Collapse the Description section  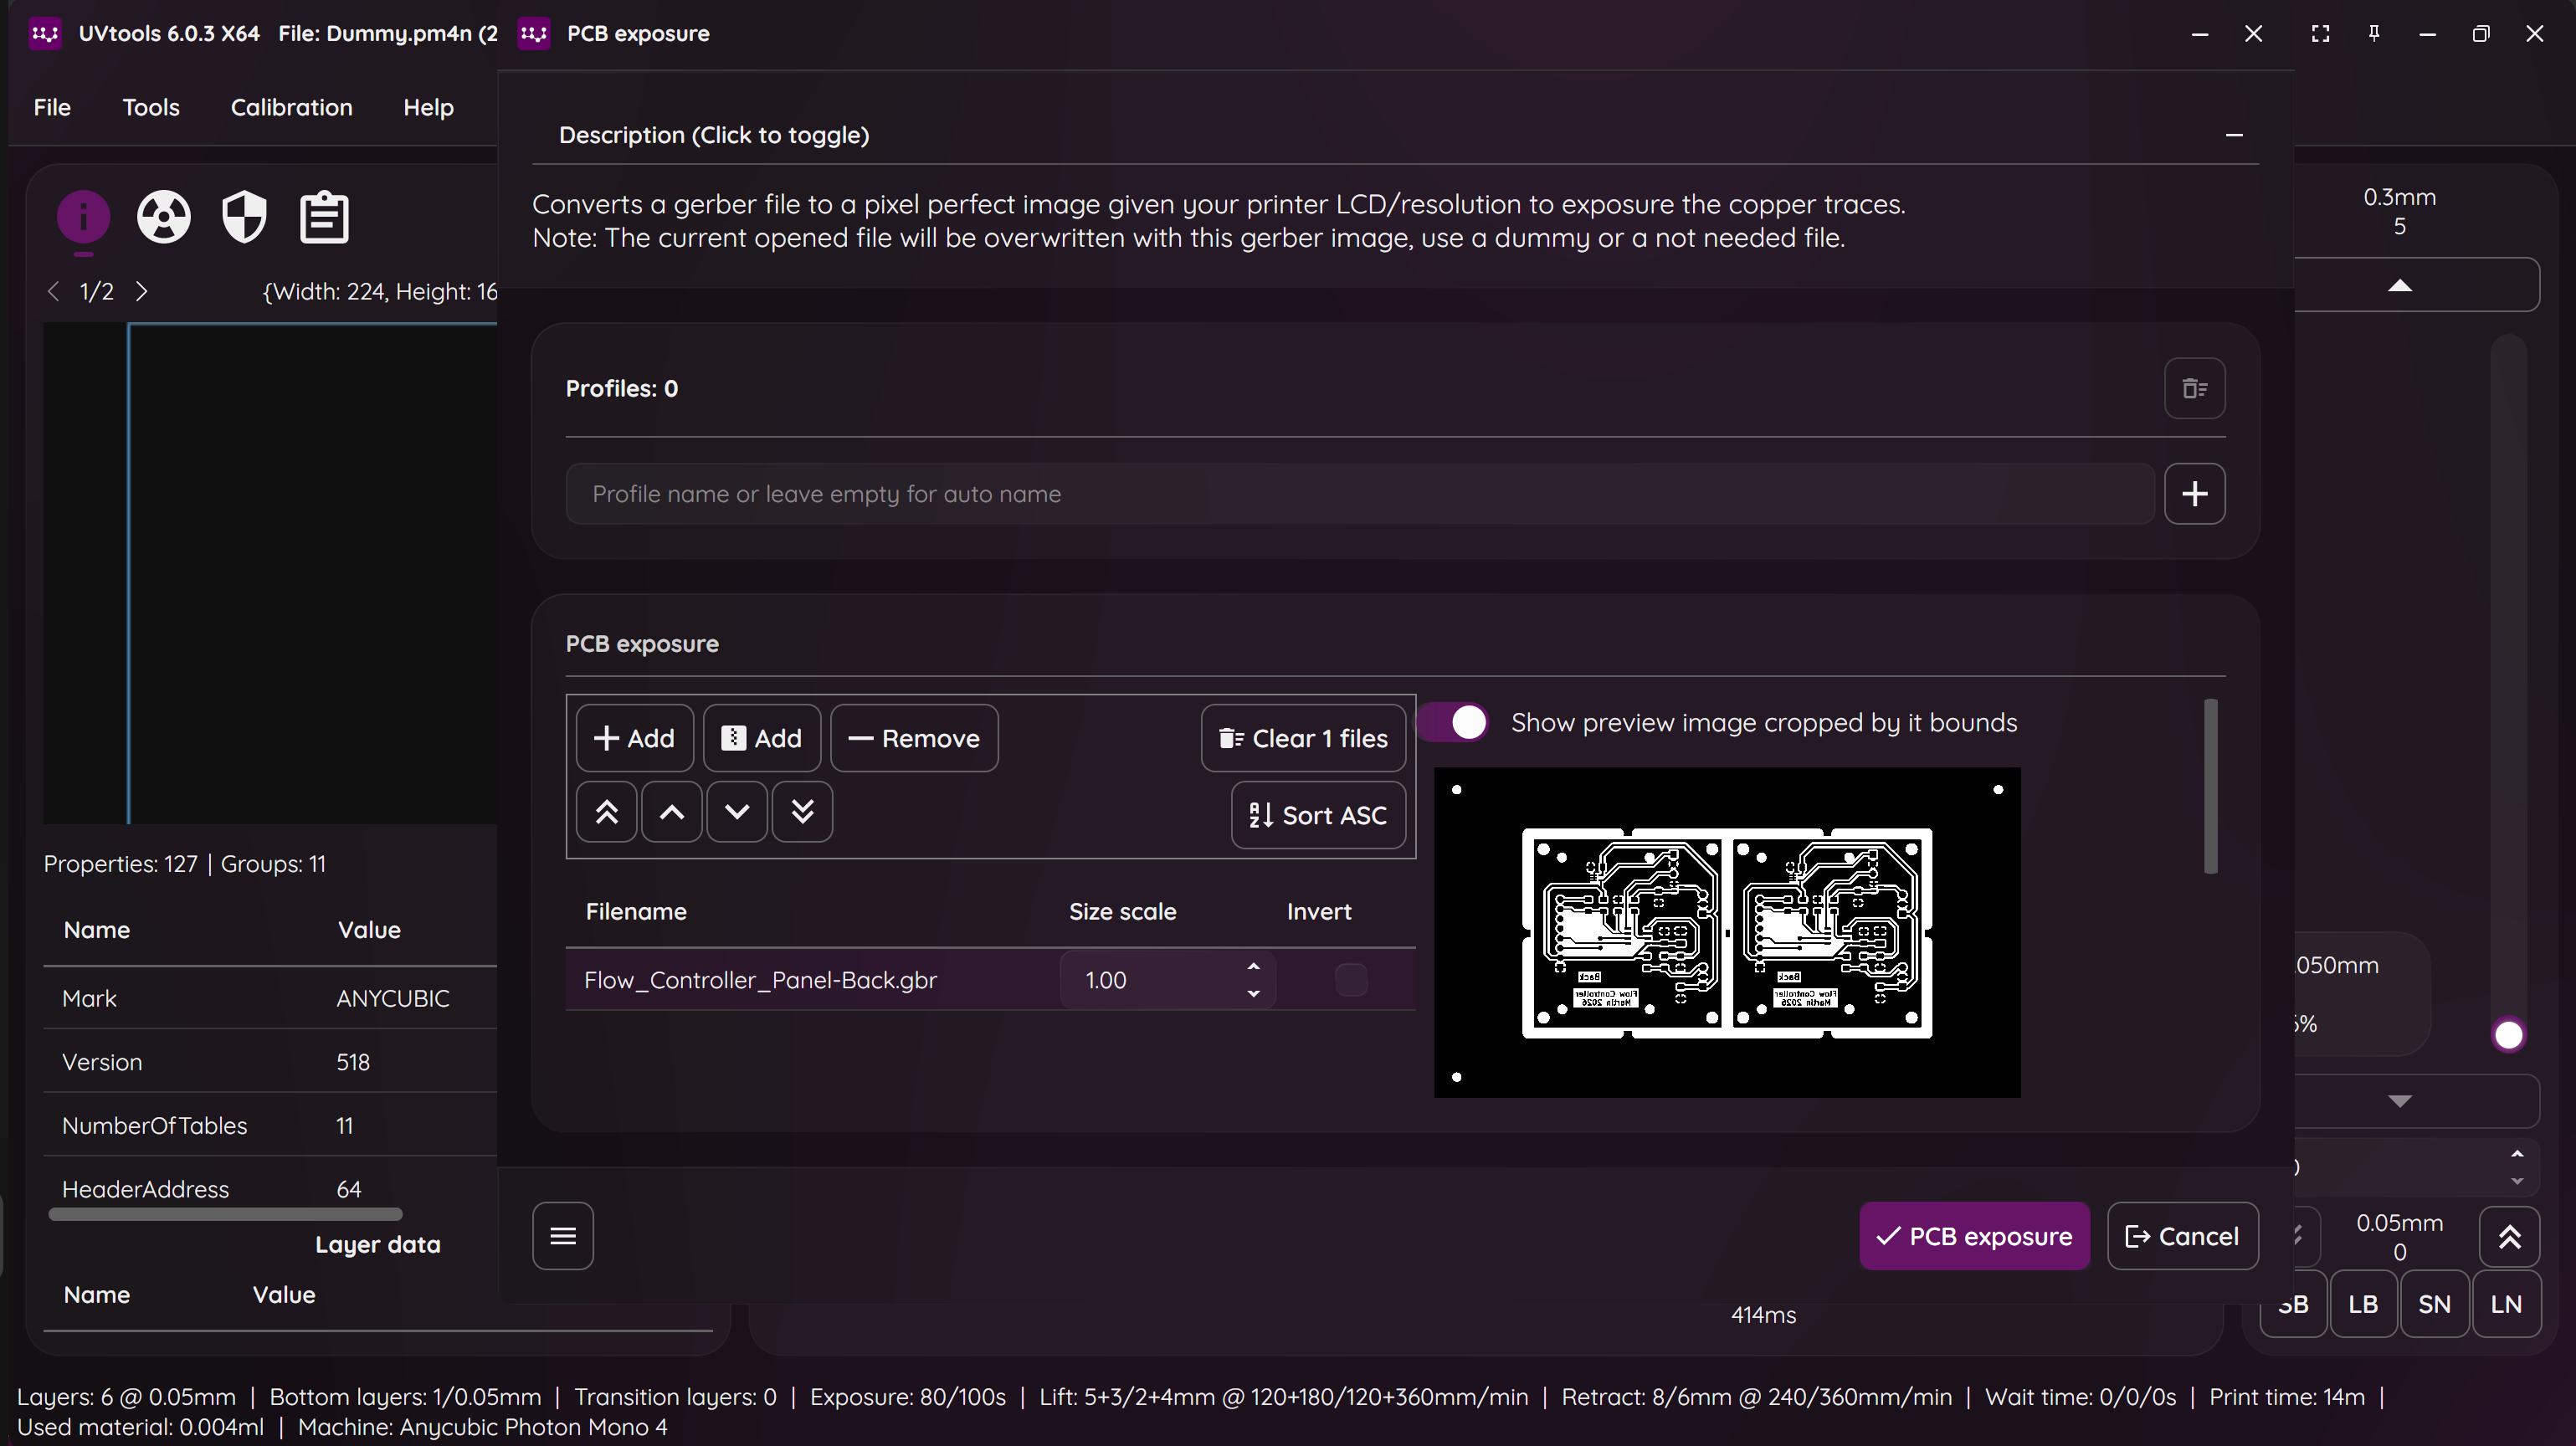[2233, 135]
